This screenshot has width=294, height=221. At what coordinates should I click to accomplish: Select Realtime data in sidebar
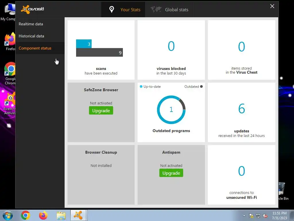40,24
